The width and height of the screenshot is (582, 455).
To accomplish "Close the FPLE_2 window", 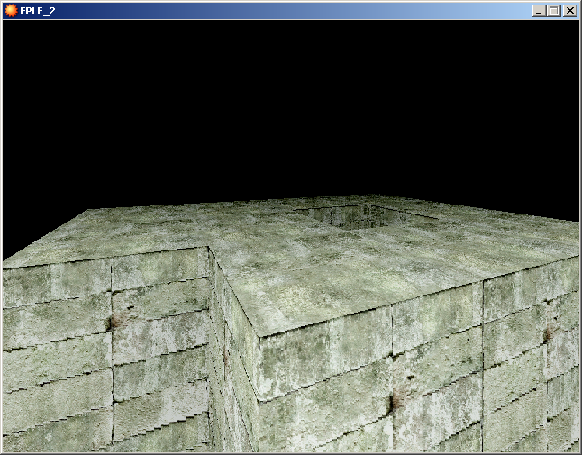I will click(x=569, y=11).
